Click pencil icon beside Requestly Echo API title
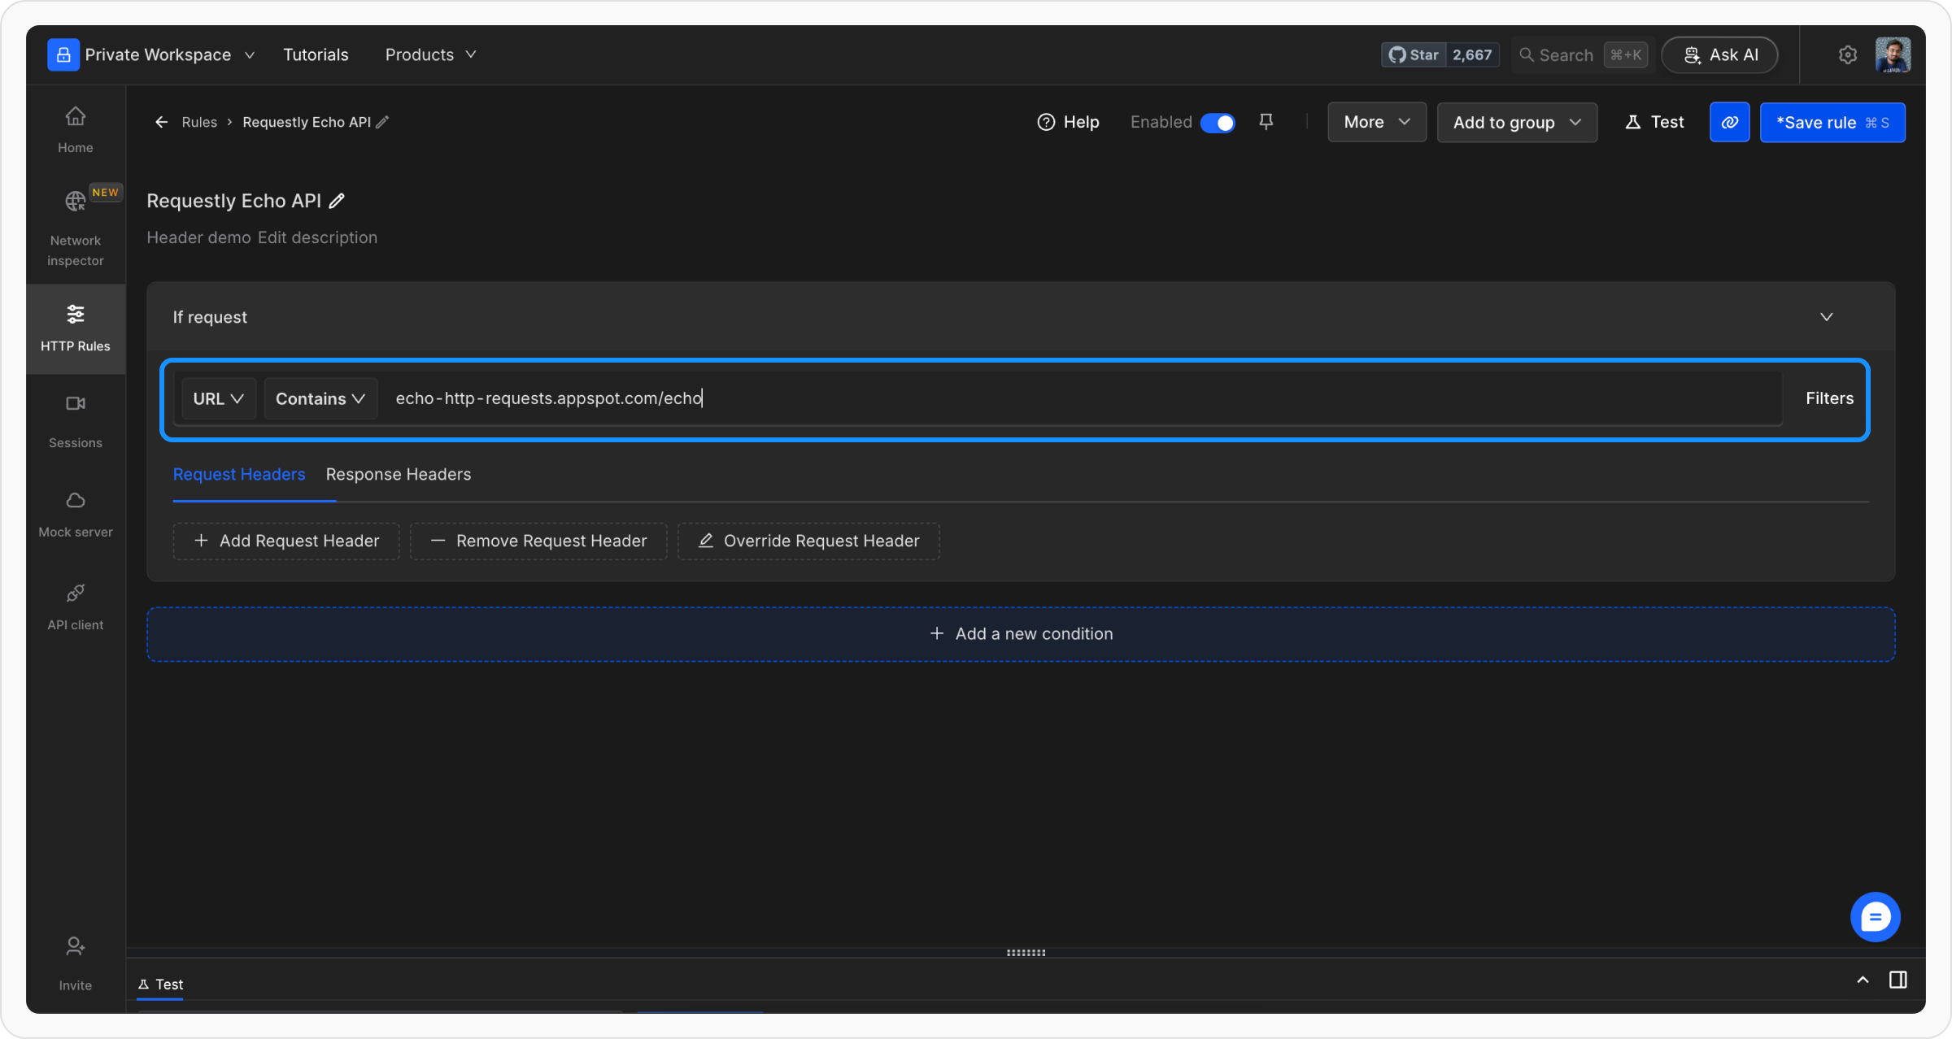 tap(337, 201)
